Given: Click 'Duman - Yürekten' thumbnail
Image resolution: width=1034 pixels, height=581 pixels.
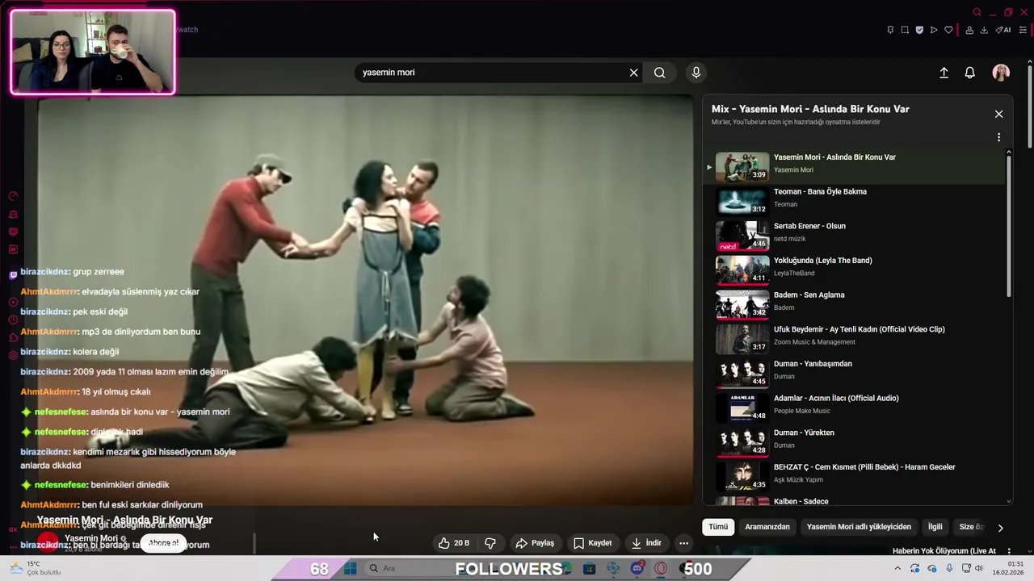Looking at the screenshot, I should pyautogui.click(x=742, y=442).
